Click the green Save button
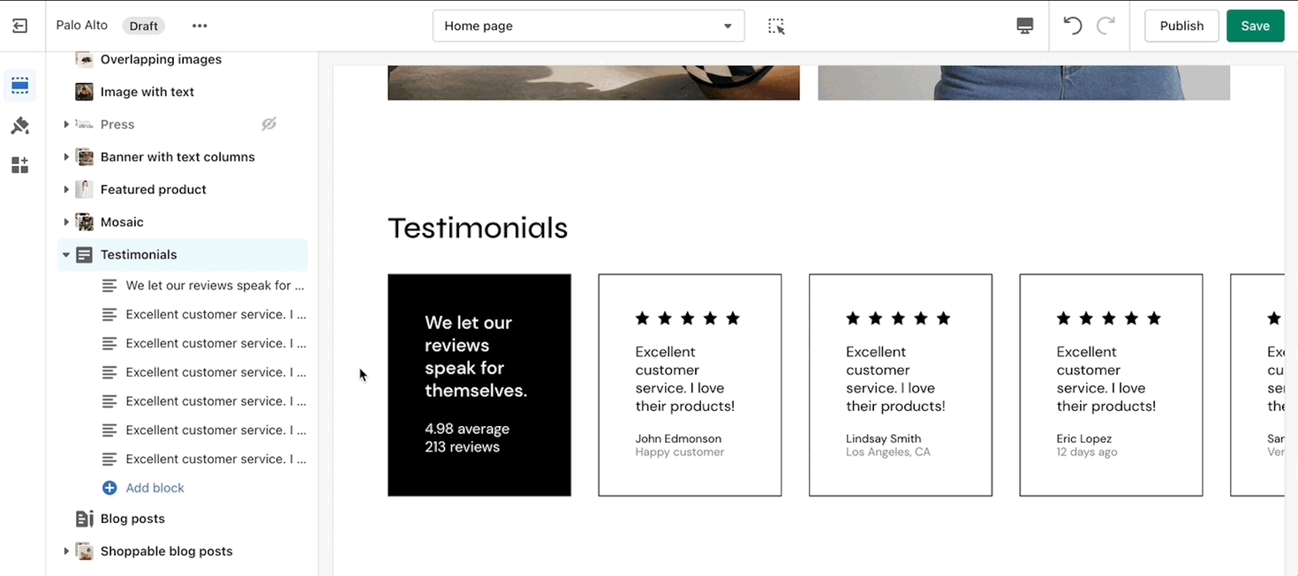The height and width of the screenshot is (576, 1298). coord(1255,26)
